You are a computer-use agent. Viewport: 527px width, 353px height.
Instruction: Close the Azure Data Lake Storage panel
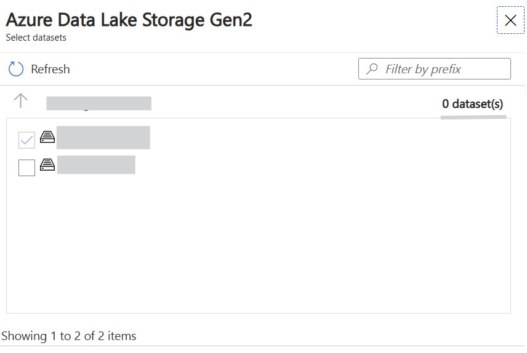coord(510,20)
